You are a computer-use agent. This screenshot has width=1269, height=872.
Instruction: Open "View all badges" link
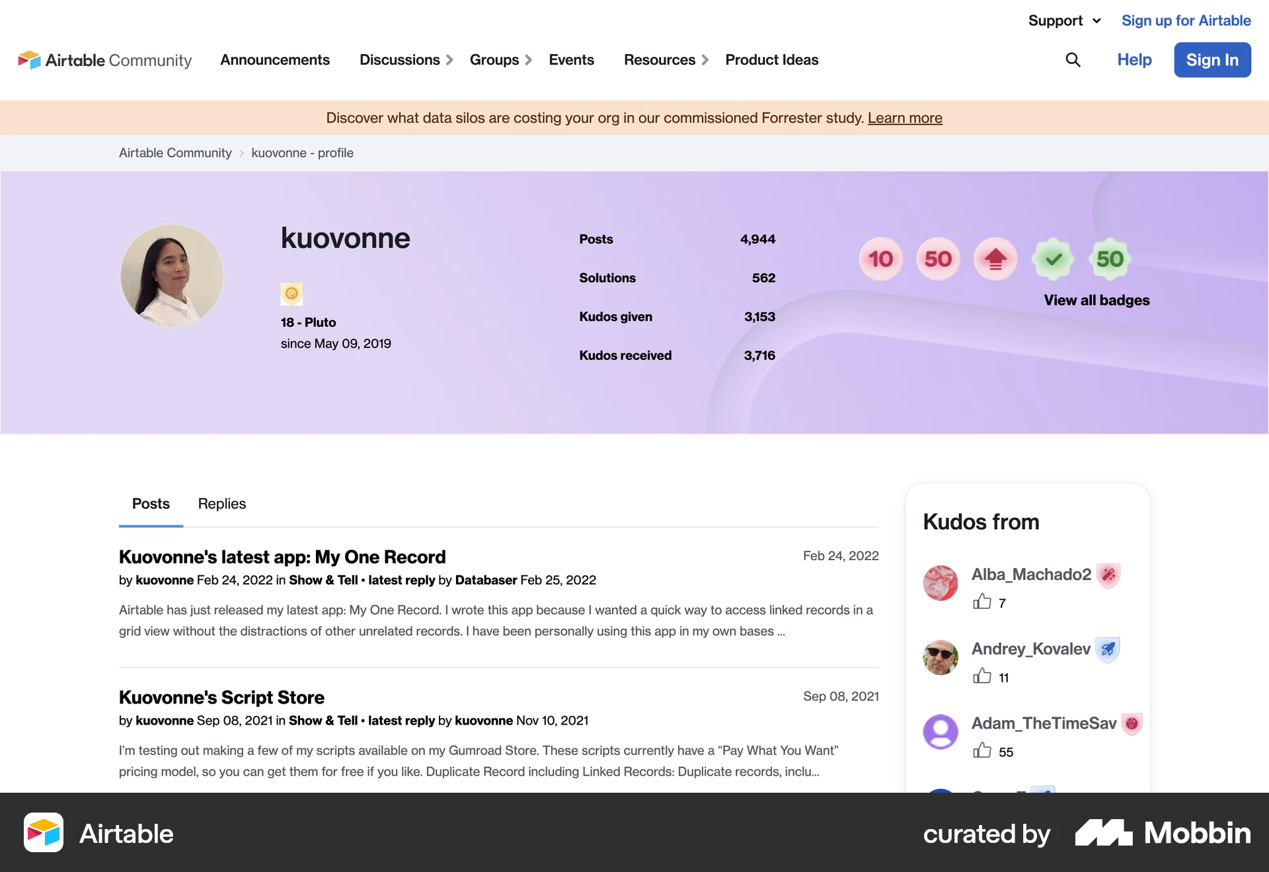(x=1096, y=300)
